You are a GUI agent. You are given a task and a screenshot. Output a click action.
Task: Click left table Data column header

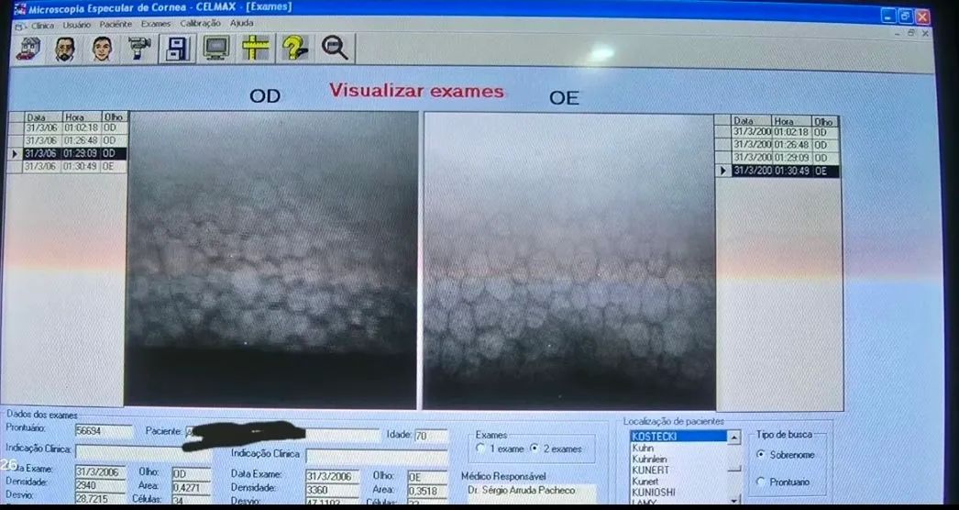pos(43,116)
